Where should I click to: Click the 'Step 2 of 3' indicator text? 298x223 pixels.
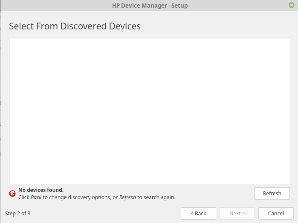coord(17,214)
